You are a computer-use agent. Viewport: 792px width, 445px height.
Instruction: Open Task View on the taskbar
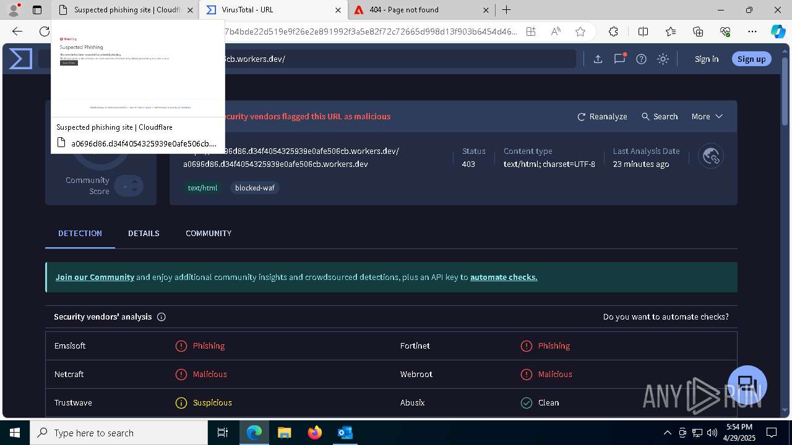223,433
